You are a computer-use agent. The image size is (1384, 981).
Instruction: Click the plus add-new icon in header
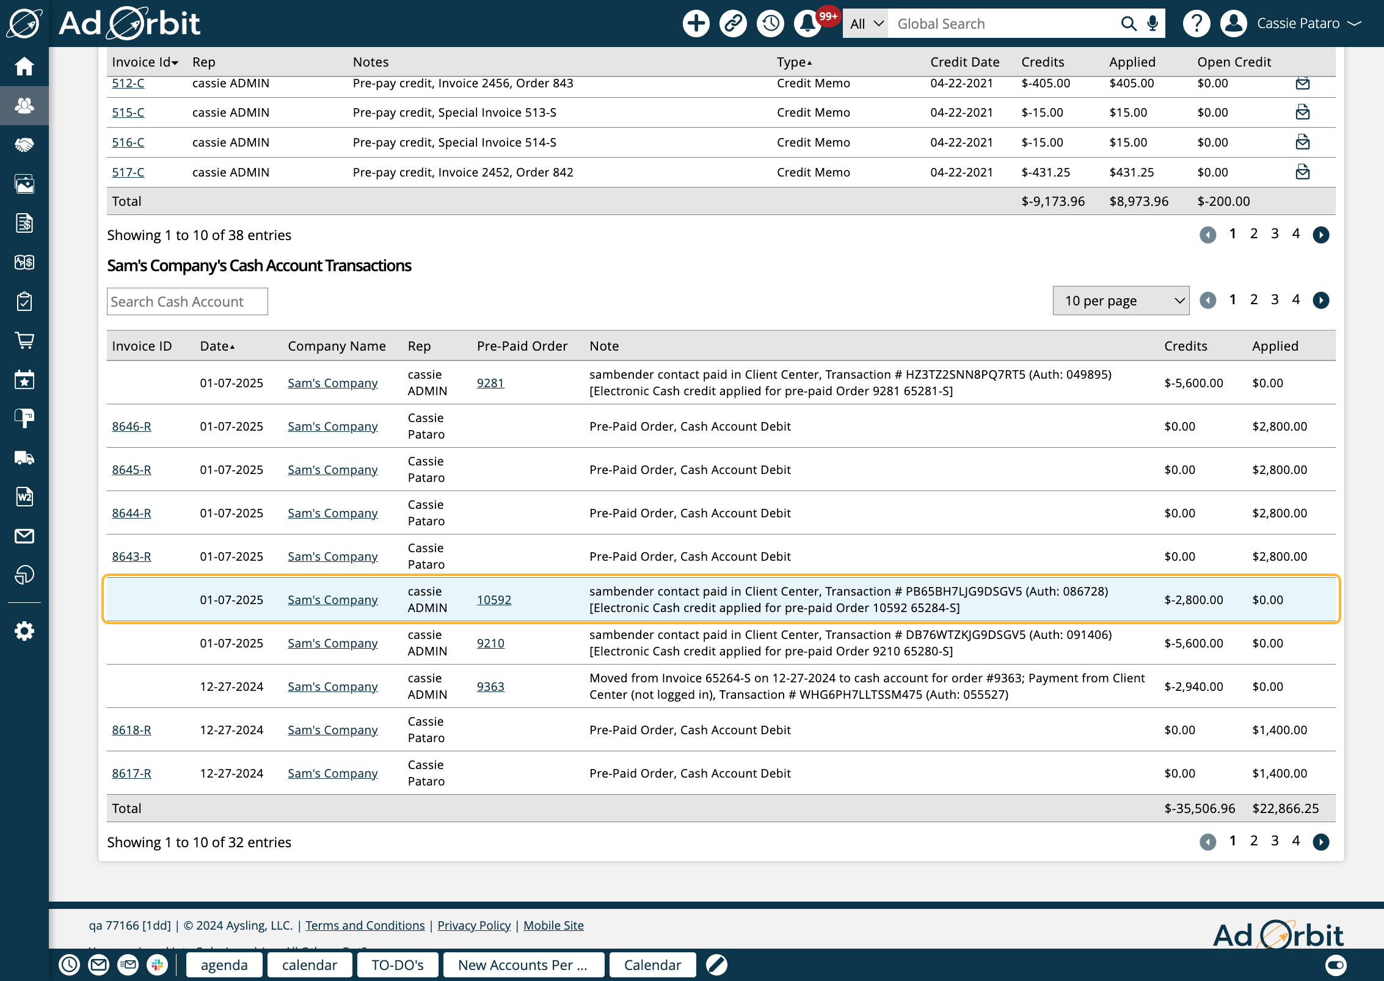coord(696,24)
